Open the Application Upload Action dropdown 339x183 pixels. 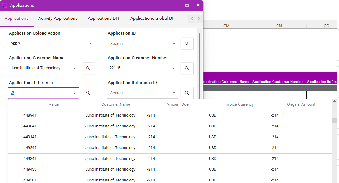pos(51,44)
